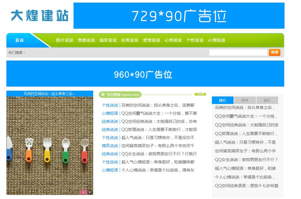Screen dimensions: 301x199
Task: Select slide indicator 2 on the image carousel
Action: point(90,192)
